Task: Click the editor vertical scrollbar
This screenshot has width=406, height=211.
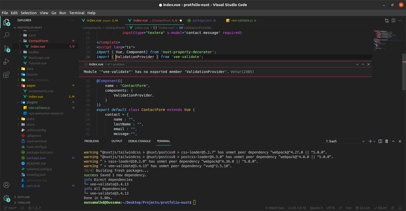Action: [x=404, y=72]
